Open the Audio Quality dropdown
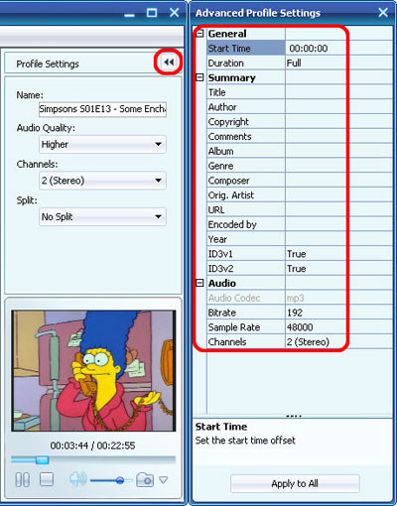The height and width of the screenshot is (506, 397). [x=102, y=144]
